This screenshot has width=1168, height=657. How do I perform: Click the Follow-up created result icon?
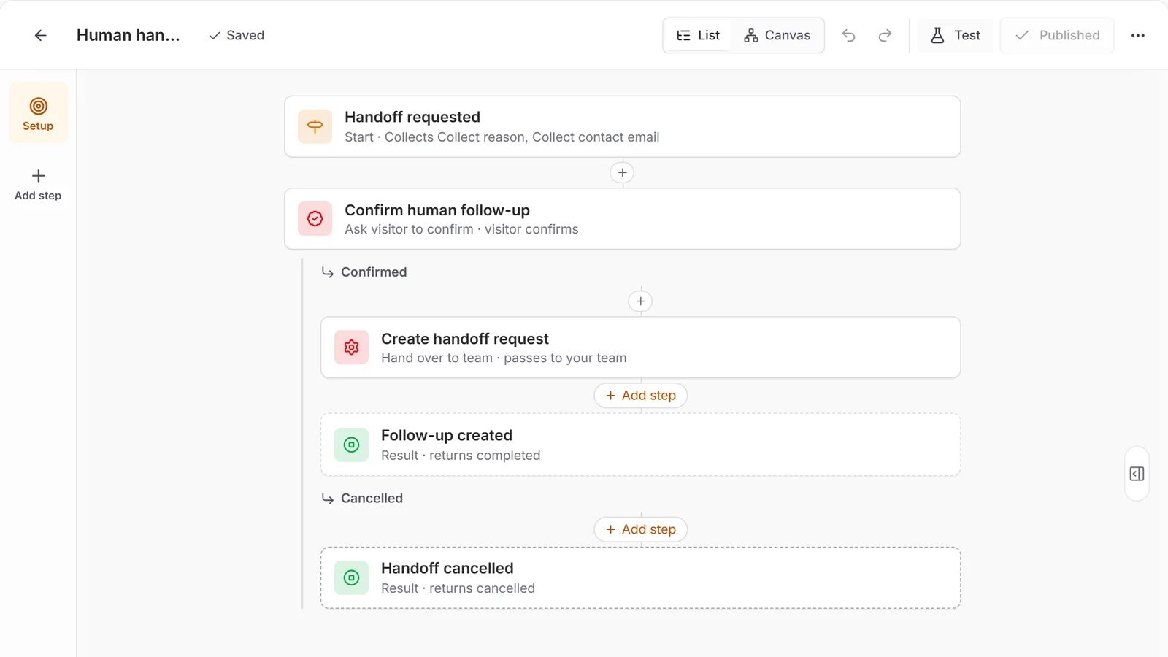tap(351, 445)
